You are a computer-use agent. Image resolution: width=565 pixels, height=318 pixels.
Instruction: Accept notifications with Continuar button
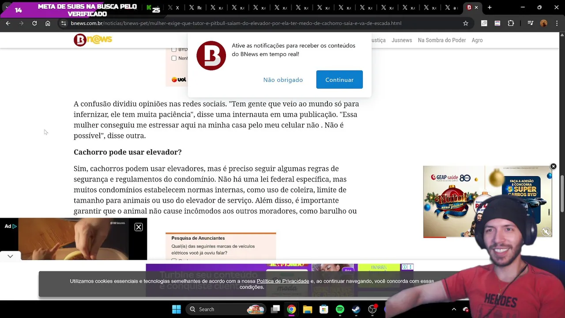[x=339, y=79]
